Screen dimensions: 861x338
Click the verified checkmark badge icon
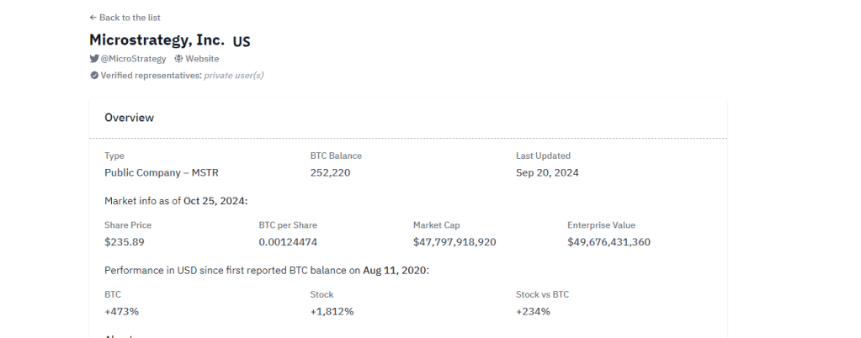tap(94, 76)
